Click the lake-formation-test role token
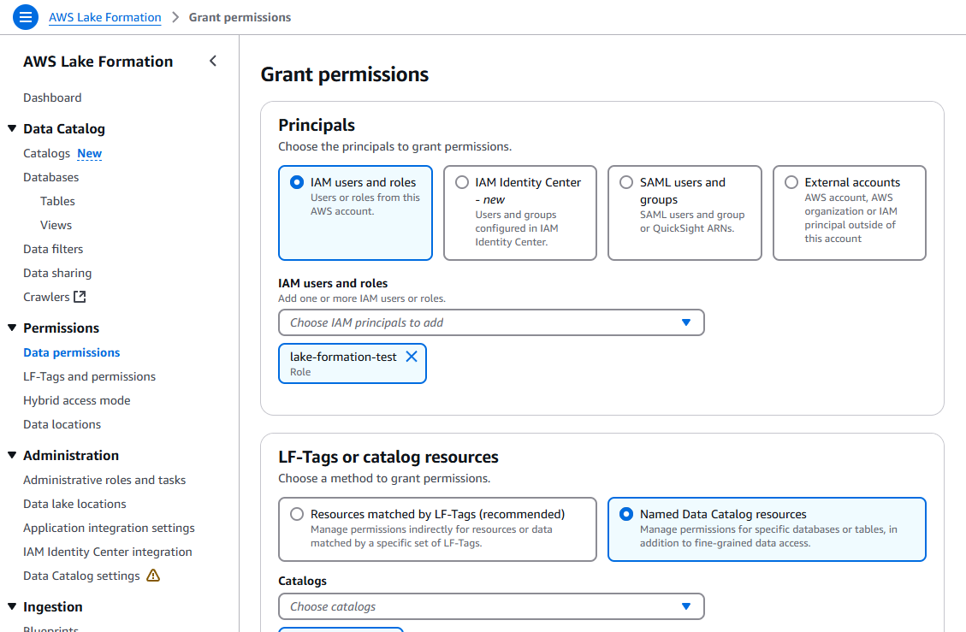This screenshot has width=966, height=632. [x=353, y=363]
